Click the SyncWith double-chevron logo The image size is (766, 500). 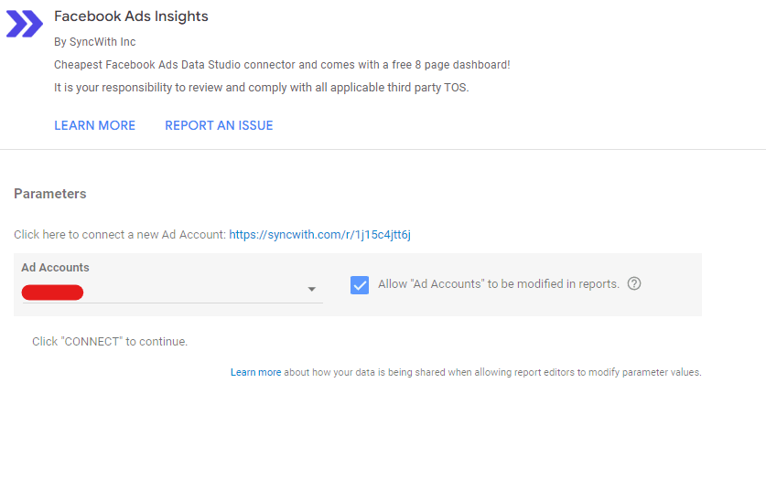coord(25,24)
